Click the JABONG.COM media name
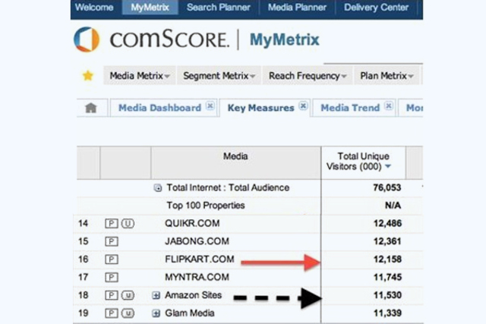The image size is (486, 324). 197,241
